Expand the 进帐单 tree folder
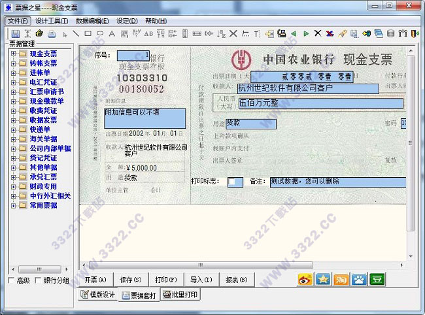 13,73
